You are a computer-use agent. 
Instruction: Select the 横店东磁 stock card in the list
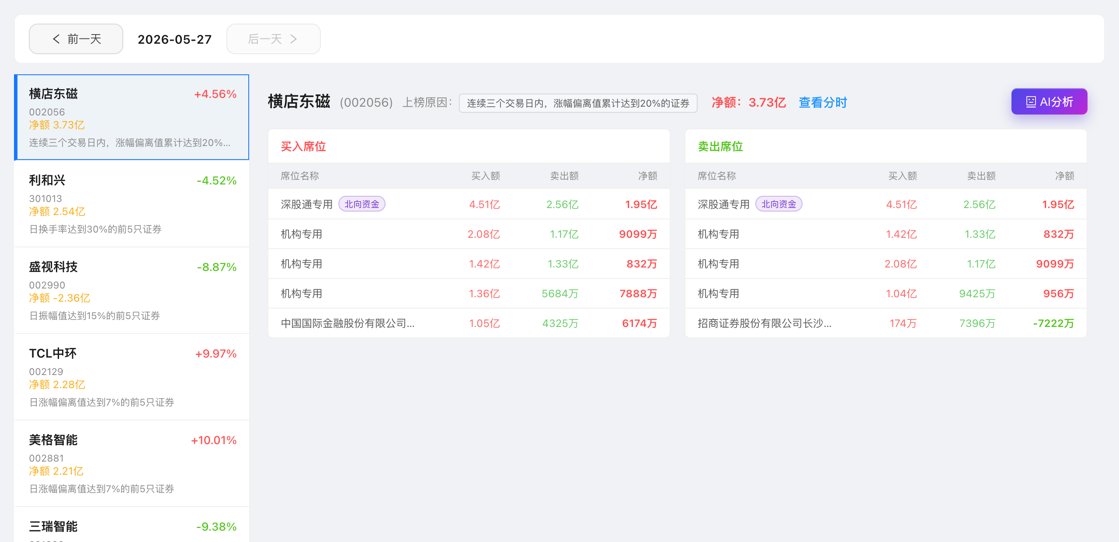(x=132, y=117)
